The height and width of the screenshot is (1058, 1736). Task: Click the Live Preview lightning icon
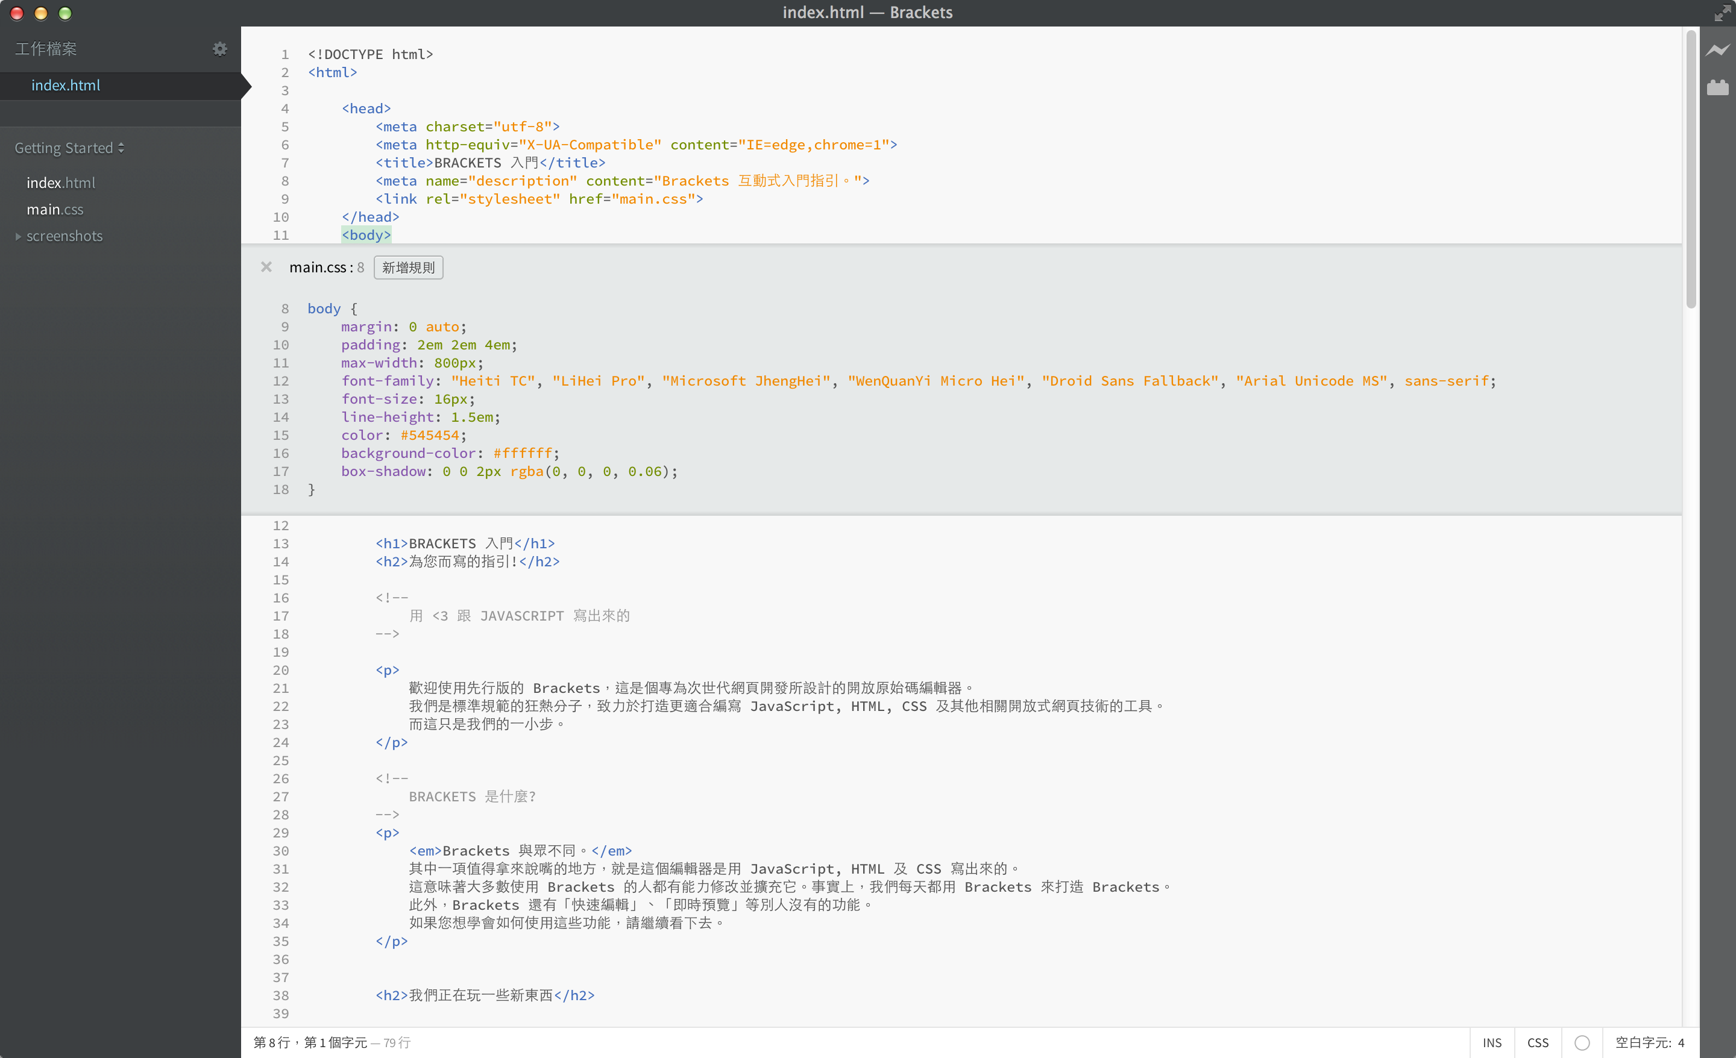(1717, 50)
